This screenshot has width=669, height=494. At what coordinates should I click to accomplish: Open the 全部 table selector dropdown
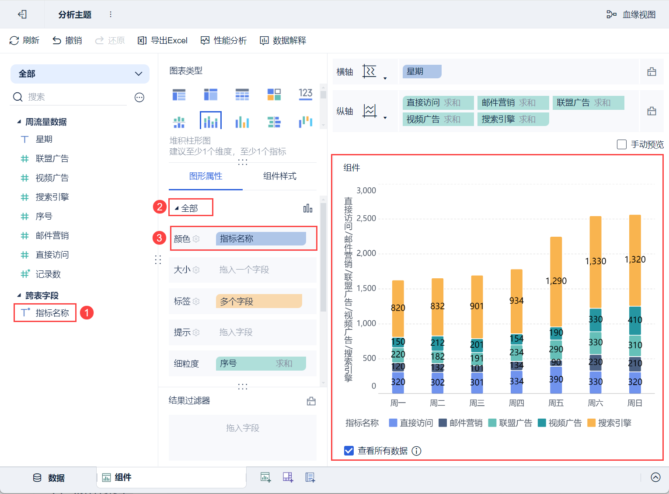[x=80, y=74]
